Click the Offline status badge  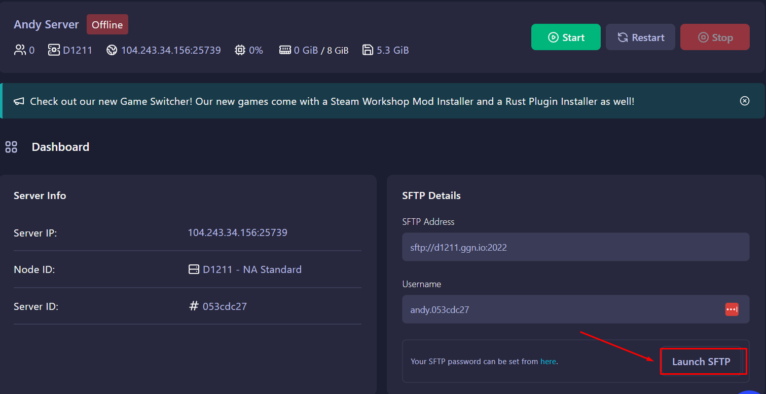107,24
